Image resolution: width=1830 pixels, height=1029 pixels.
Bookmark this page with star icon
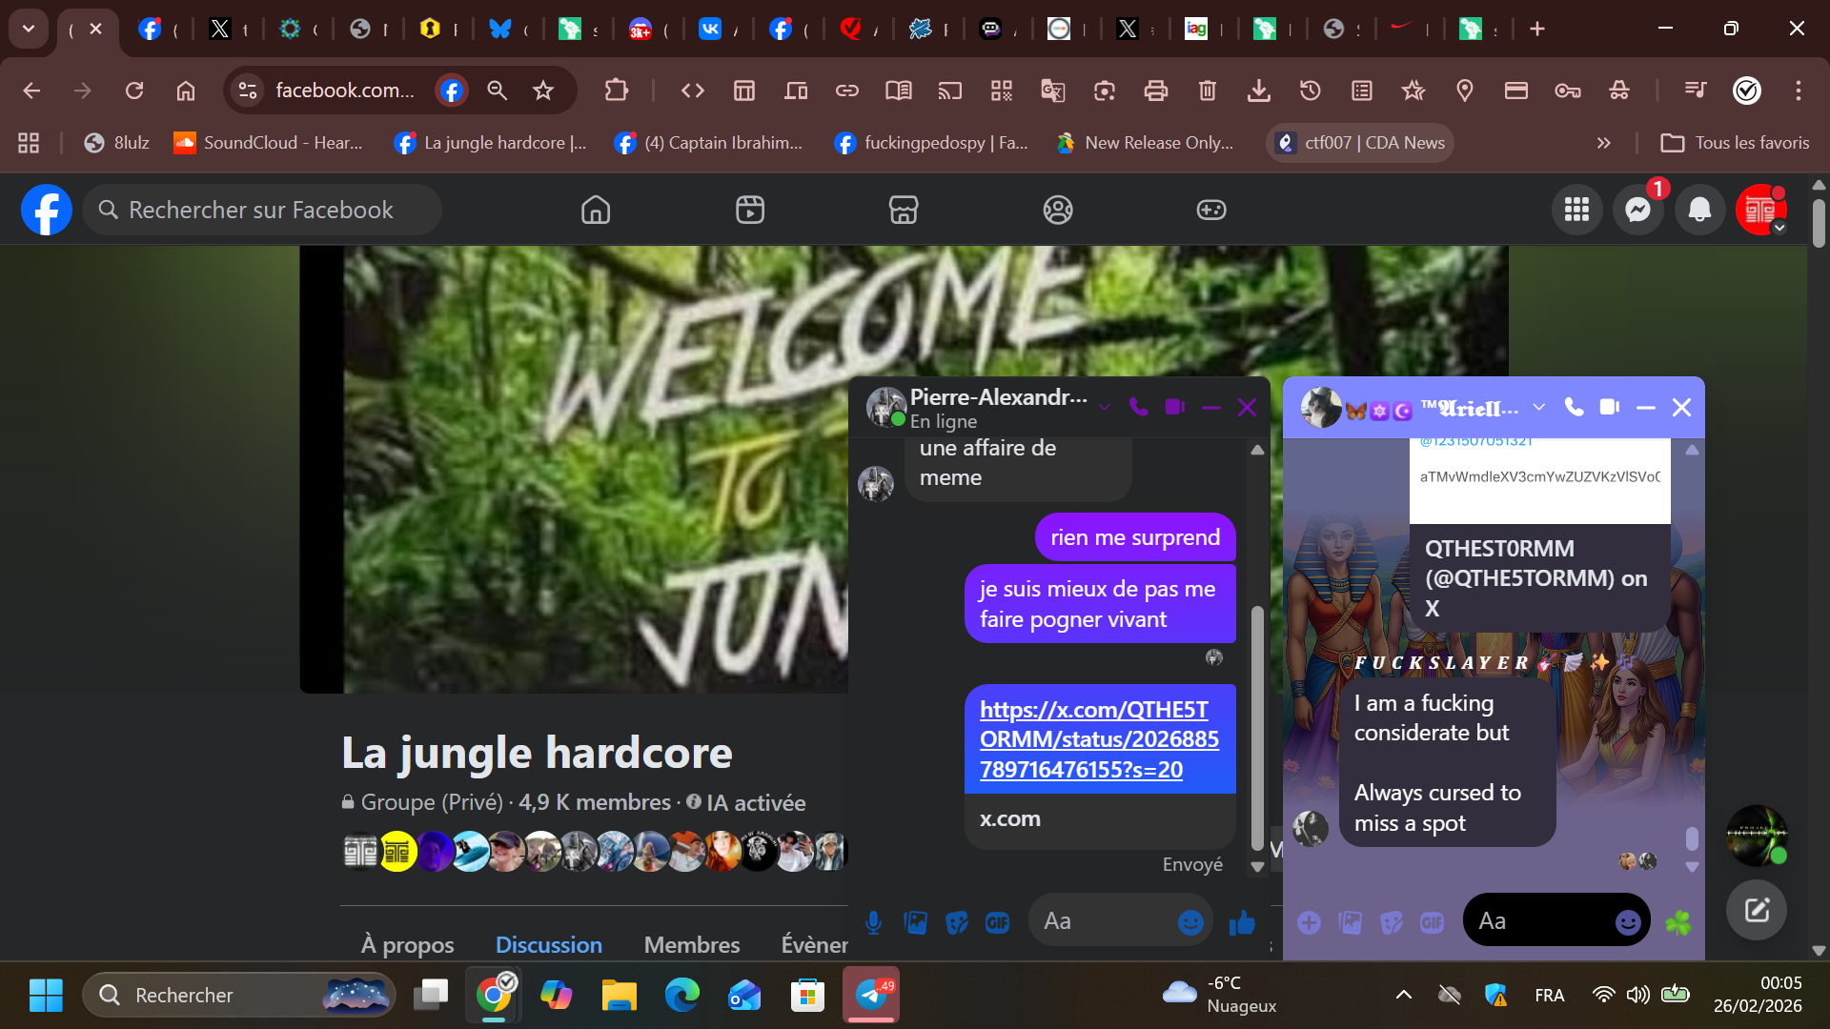click(x=543, y=91)
